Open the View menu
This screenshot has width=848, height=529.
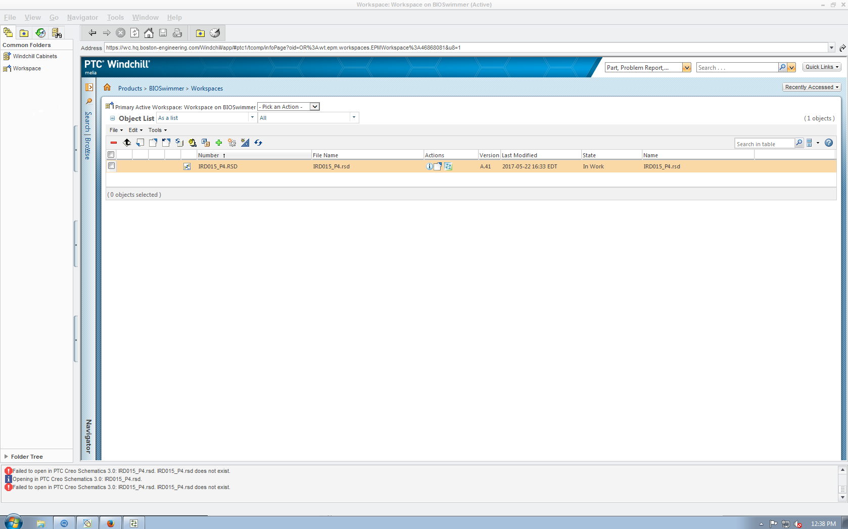click(33, 17)
